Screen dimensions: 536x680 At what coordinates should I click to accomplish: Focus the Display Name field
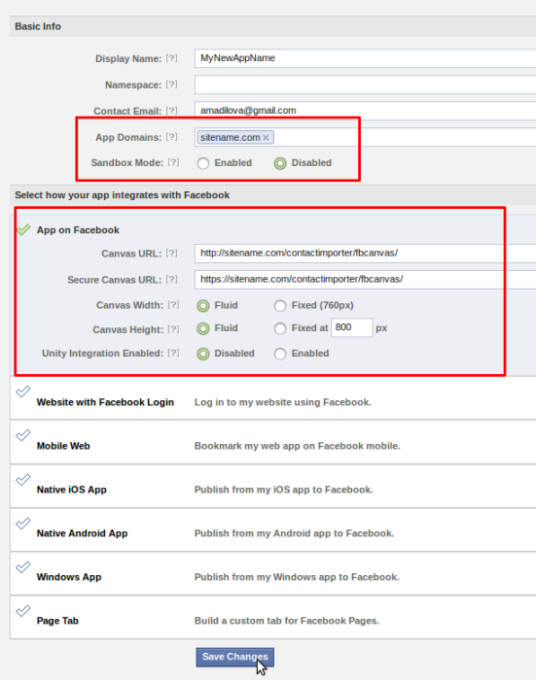(366, 58)
